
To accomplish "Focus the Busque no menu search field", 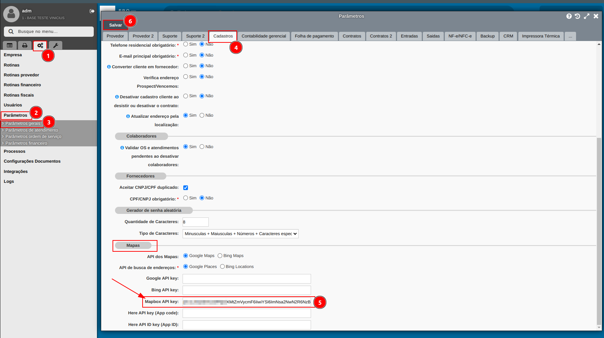I will point(49,31).
